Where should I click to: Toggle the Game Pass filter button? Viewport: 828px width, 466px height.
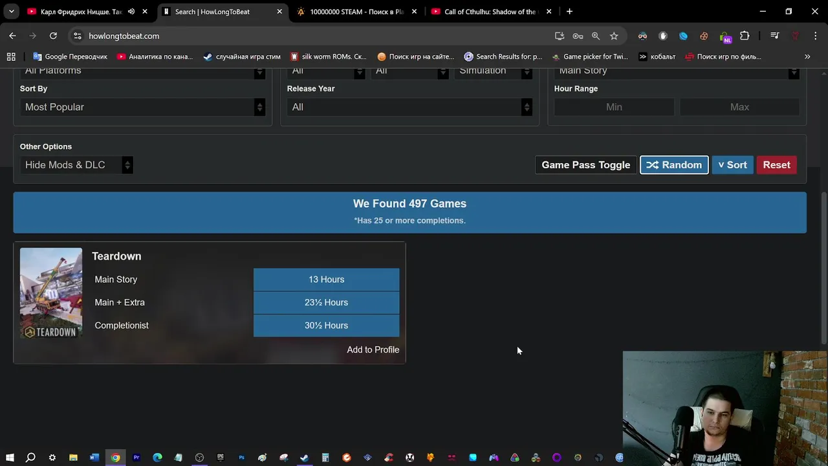585,165
